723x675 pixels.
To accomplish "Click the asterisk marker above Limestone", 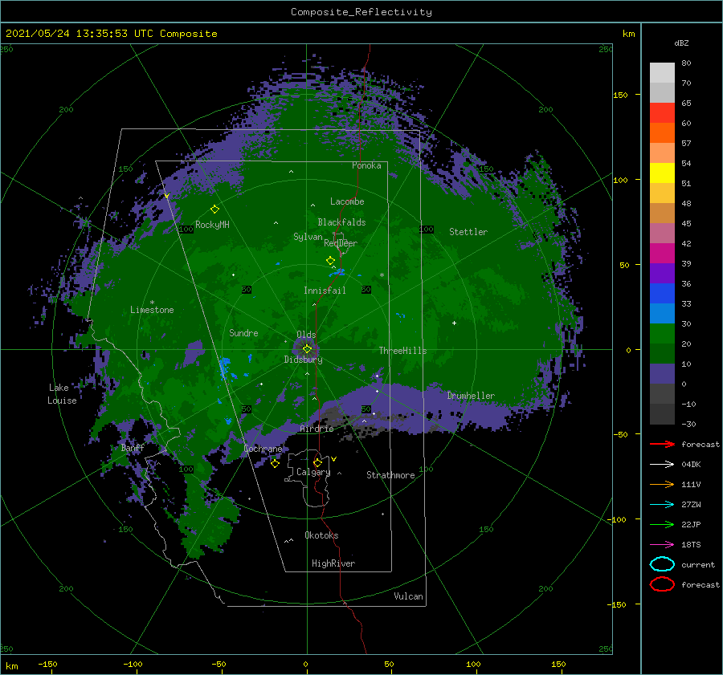I will [x=152, y=303].
